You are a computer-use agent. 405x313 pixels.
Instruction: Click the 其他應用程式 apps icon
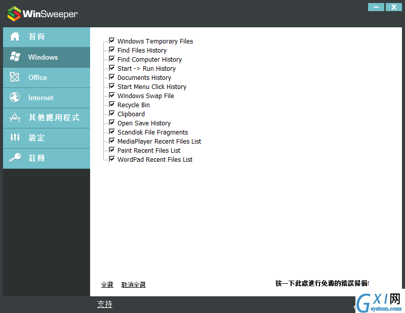[15, 117]
